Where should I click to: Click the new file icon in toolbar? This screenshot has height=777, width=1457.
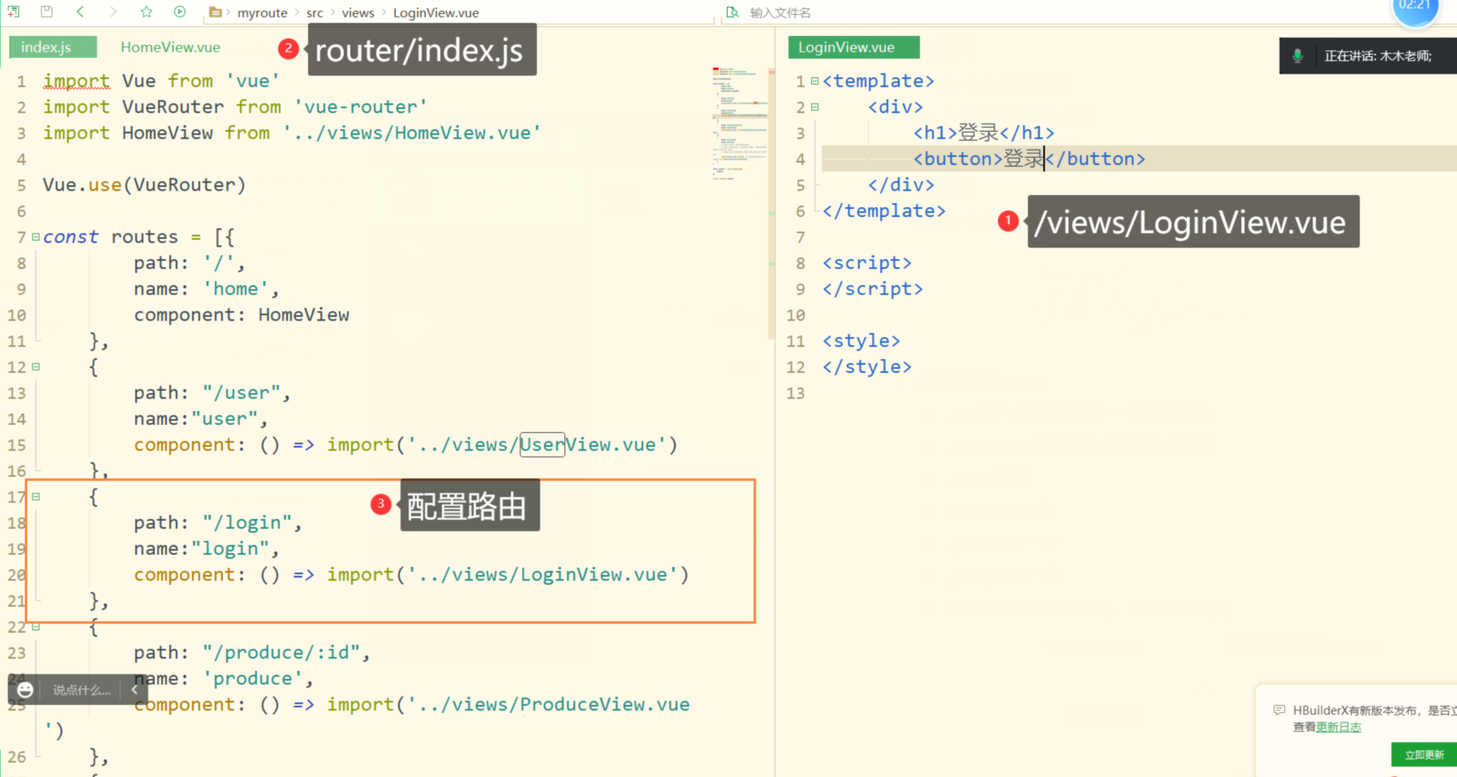coord(13,11)
